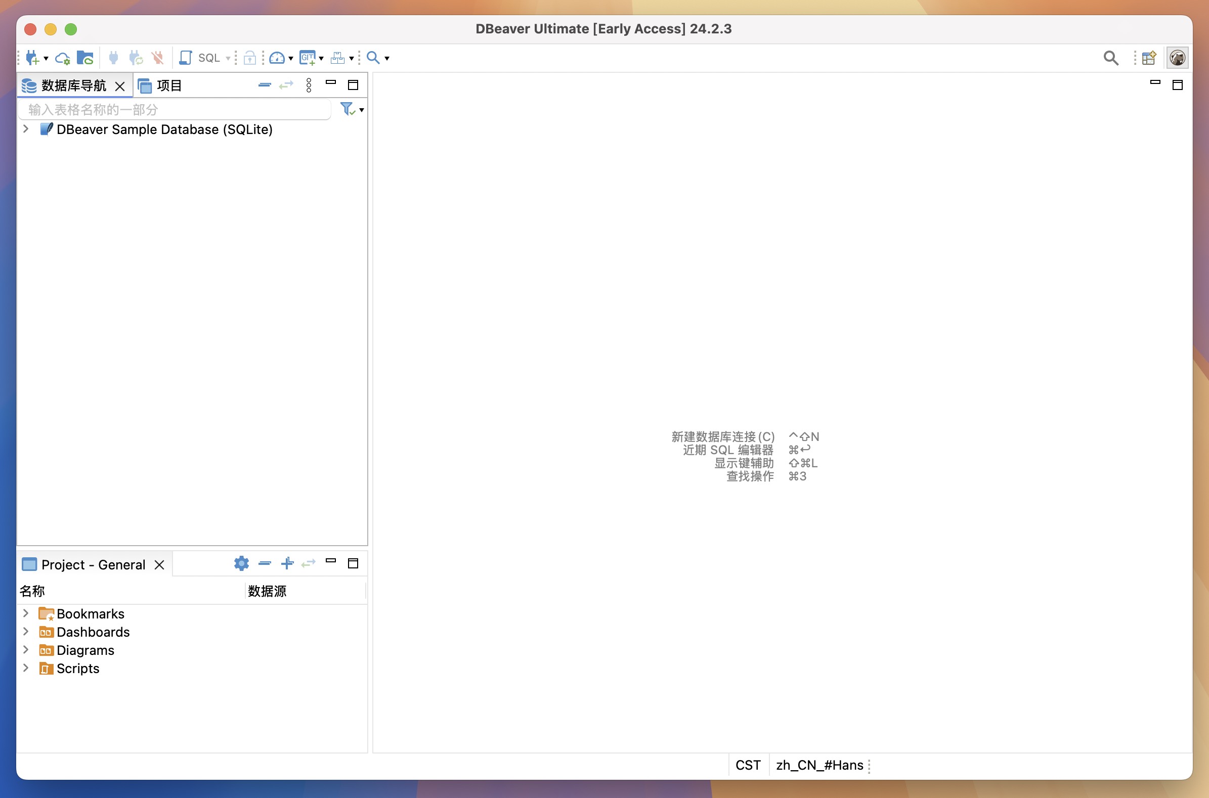Click the Git add icon in toolbar
This screenshot has height=798, width=1209.
[308, 58]
